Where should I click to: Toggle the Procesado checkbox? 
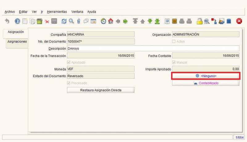(x=69, y=83)
